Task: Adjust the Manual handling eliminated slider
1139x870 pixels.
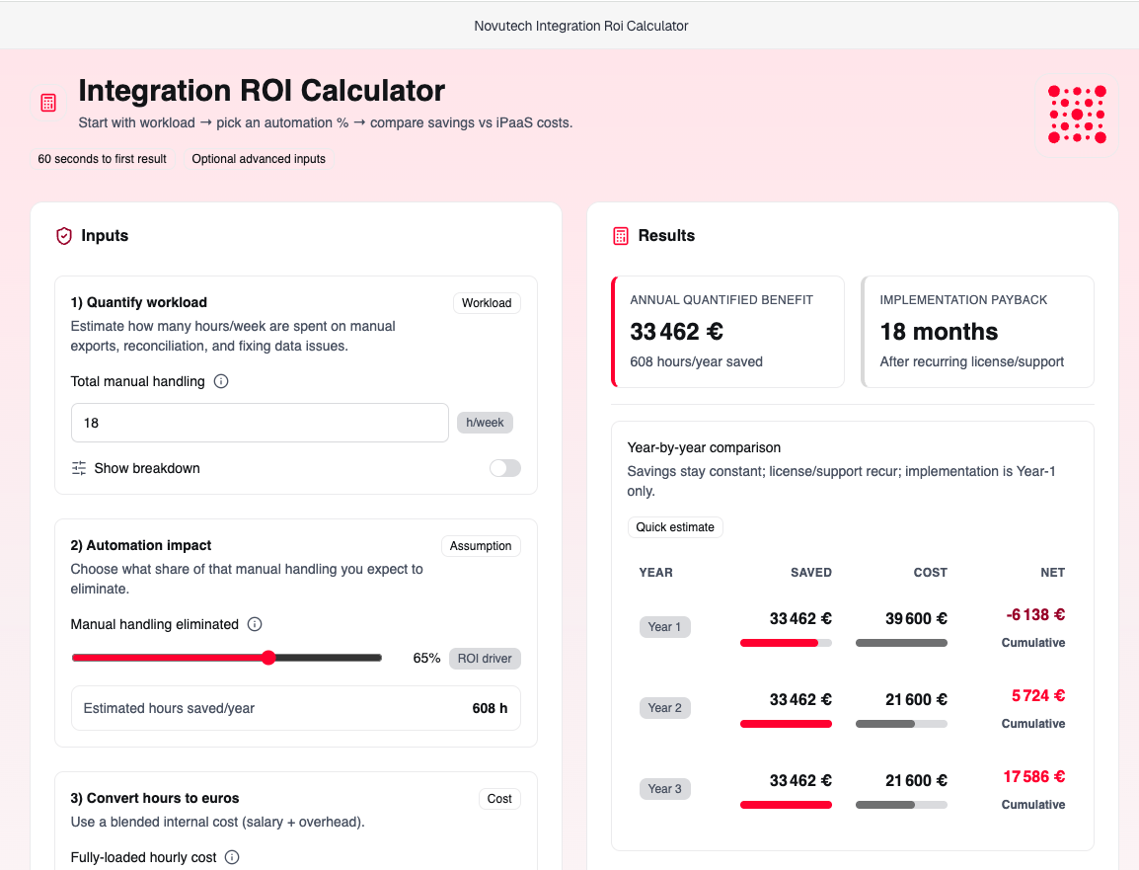Action: (x=227, y=658)
